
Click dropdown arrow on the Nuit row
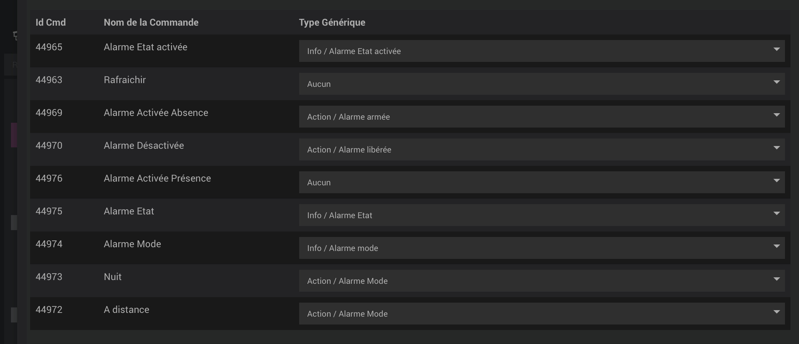tap(776, 279)
